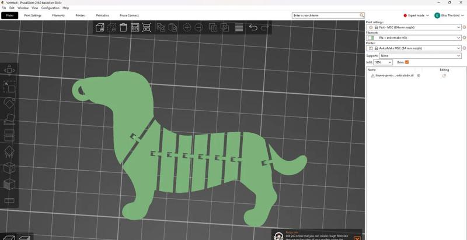Open the Printer preset dropdown
The height and width of the screenshot is (240, 467).
[x=414, y=48]
